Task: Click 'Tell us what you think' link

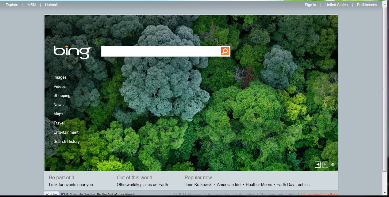Action: [319, 195]
